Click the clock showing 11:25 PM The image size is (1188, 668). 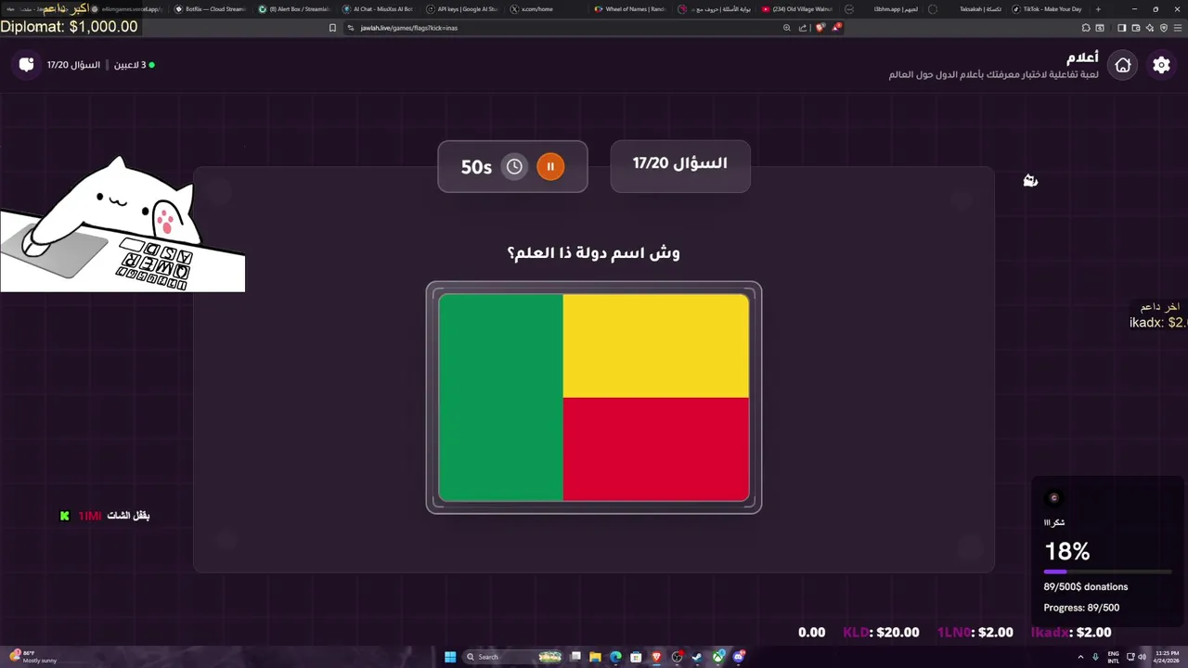coord(1167,657)
